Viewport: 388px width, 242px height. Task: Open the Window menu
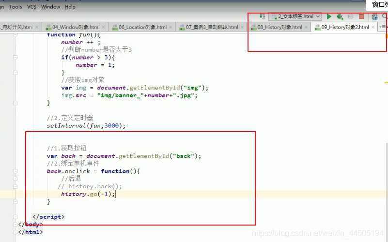tap(50, 7)
